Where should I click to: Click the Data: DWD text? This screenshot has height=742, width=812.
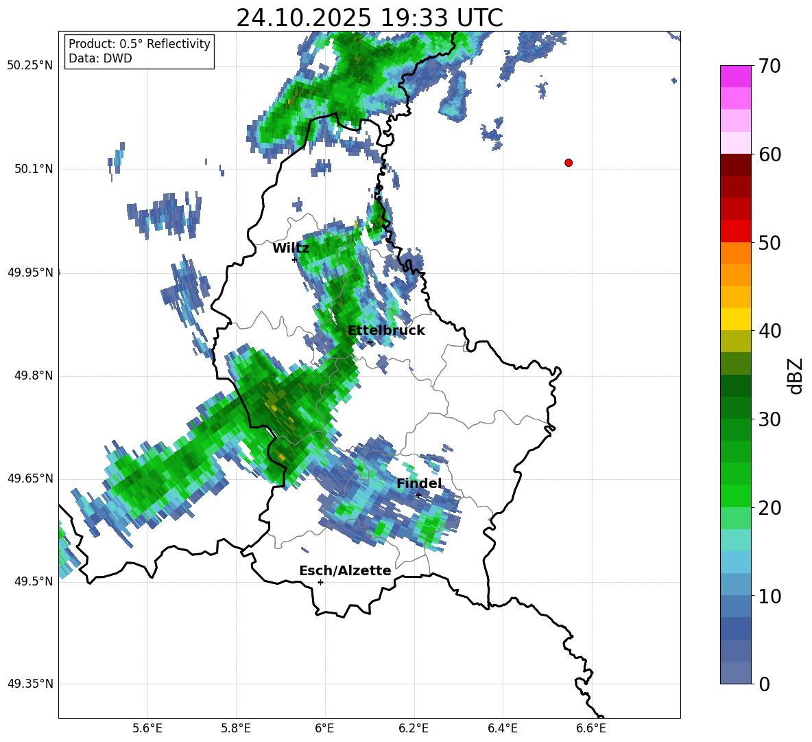pos(100,58)
